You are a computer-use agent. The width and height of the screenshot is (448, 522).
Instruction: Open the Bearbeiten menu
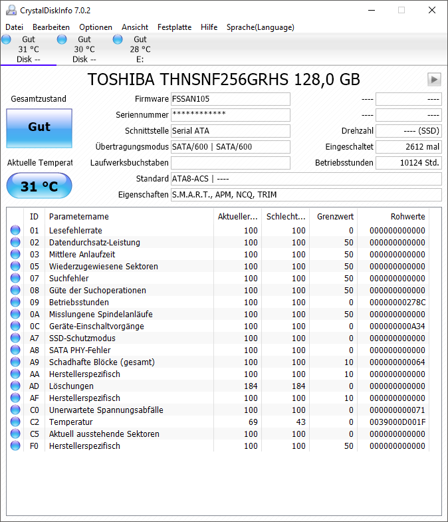pyautogui.click(x=51, y=27)
